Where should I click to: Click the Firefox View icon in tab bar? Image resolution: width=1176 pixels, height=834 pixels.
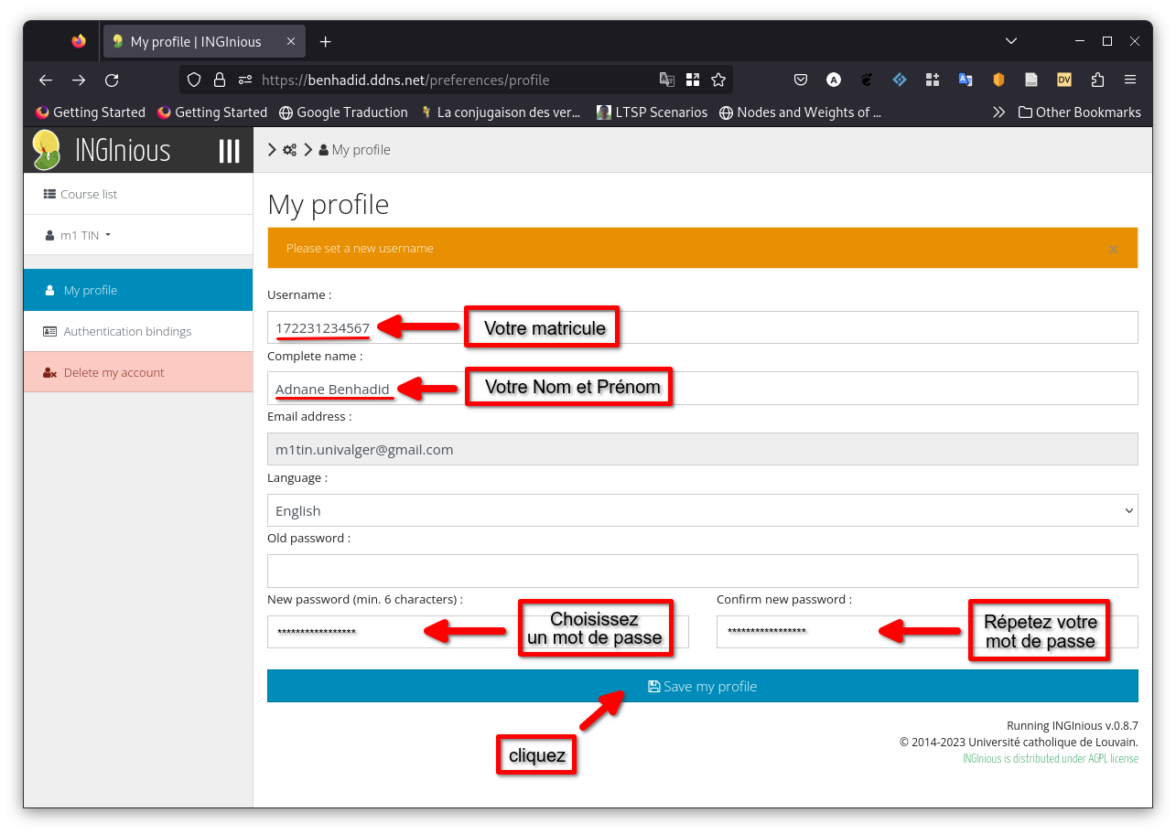tap(79, 41)
